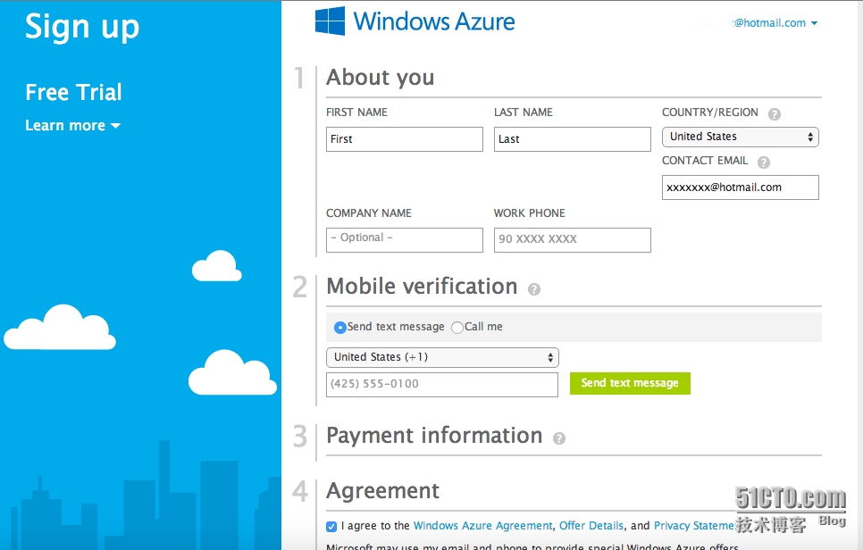Image resolution: width=863 pixels, height=550 pixels.
Task: Focus the Last Name field
Action: (573, 139)
